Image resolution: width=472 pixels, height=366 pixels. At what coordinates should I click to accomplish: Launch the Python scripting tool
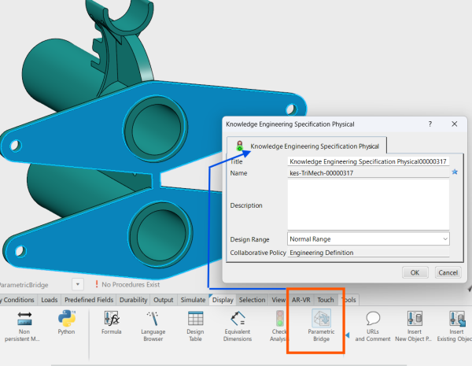(66, 323)
